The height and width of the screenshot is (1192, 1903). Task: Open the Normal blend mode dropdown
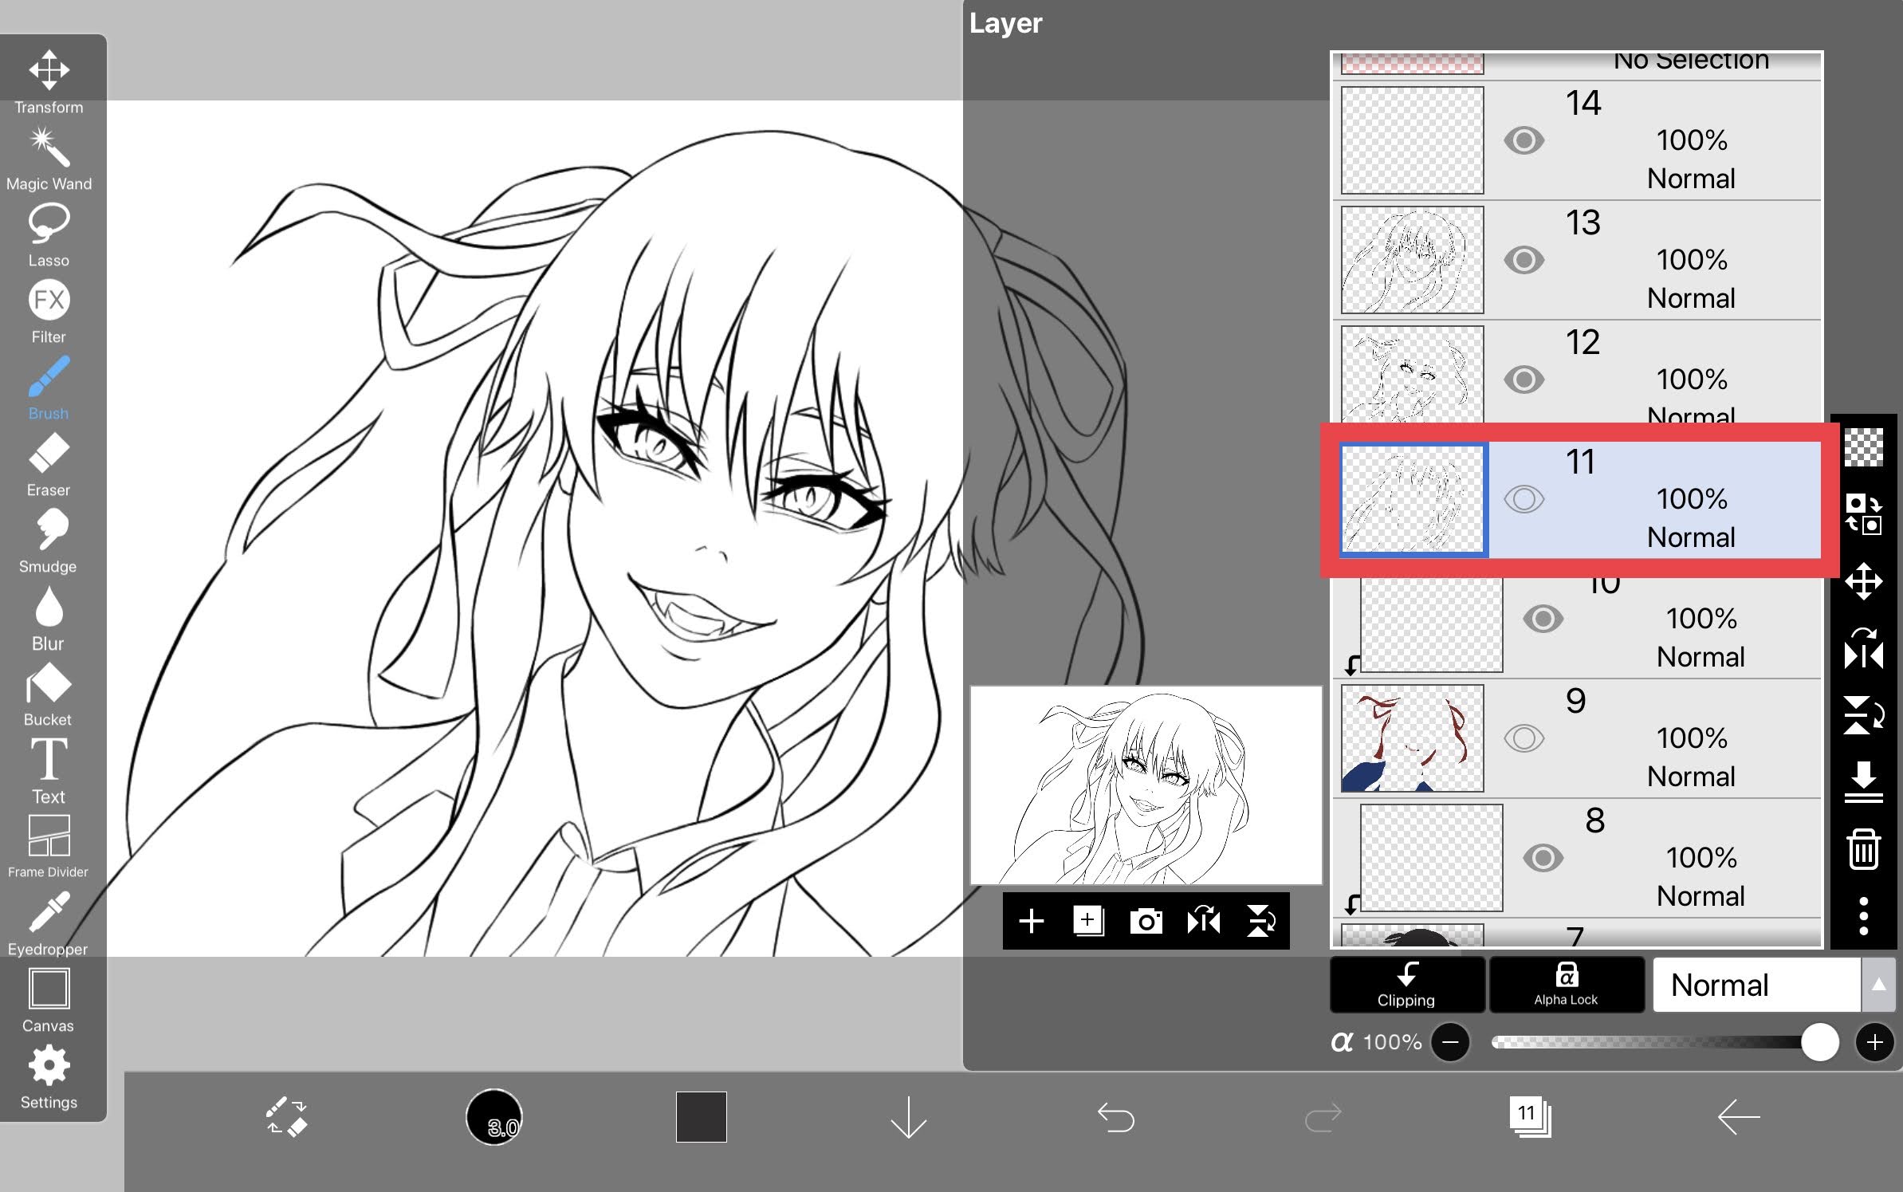(x=1756, y=985)
